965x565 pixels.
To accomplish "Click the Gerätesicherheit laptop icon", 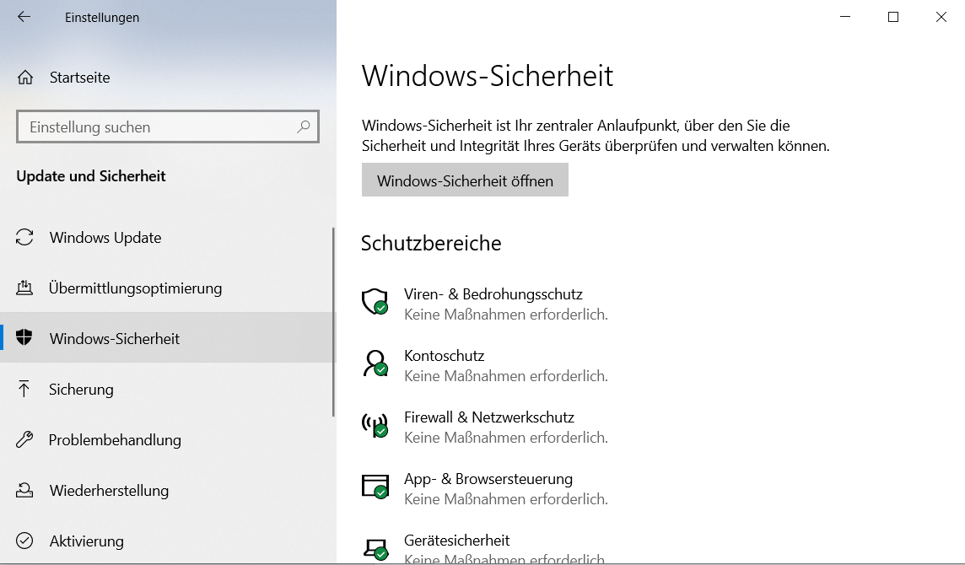I will (x=374, y=548).
